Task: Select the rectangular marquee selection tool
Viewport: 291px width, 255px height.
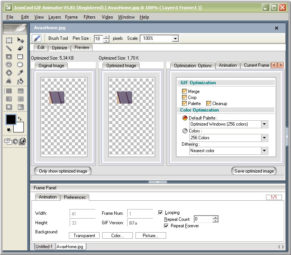Action: click(x=9, y=40)
